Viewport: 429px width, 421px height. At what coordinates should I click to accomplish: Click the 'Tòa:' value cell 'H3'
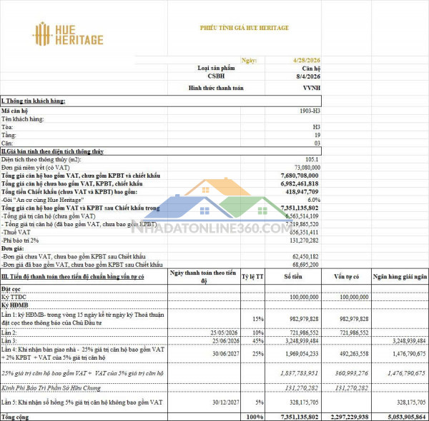pos(317,127)
